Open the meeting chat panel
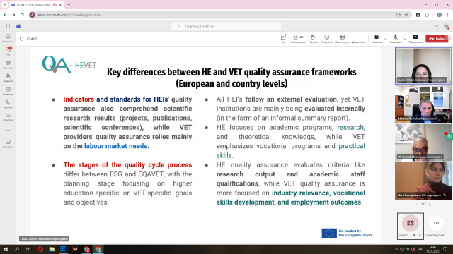 283,39
